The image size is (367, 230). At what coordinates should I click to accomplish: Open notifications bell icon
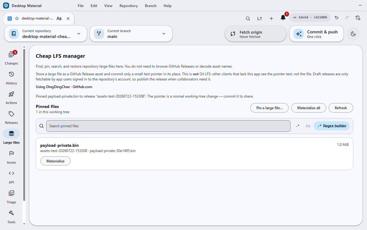(x=283, y=18)
